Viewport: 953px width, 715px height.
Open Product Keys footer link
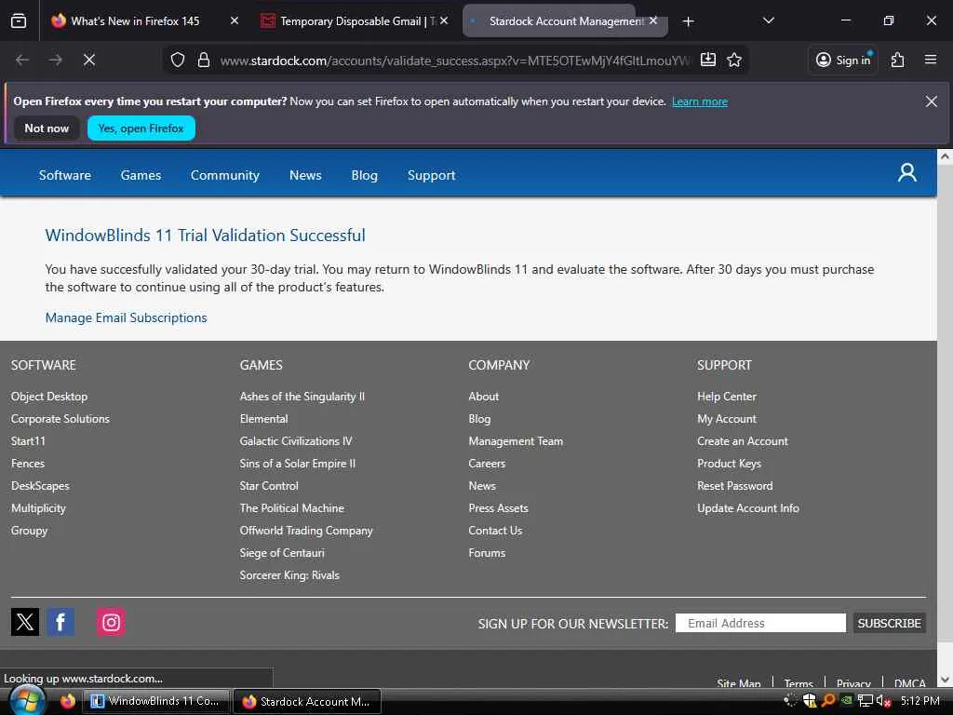[x=729, y=464]
